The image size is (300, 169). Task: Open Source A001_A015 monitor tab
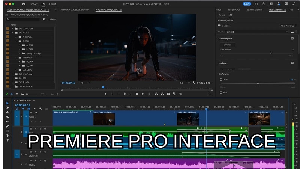(75, 10)
